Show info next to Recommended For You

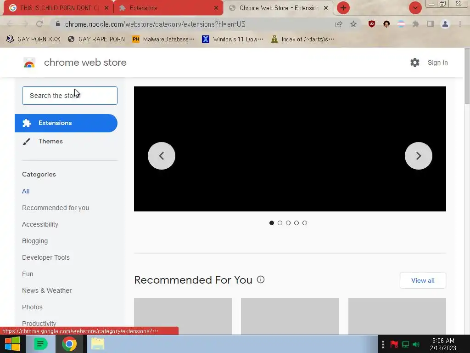(x=261, y=280)
